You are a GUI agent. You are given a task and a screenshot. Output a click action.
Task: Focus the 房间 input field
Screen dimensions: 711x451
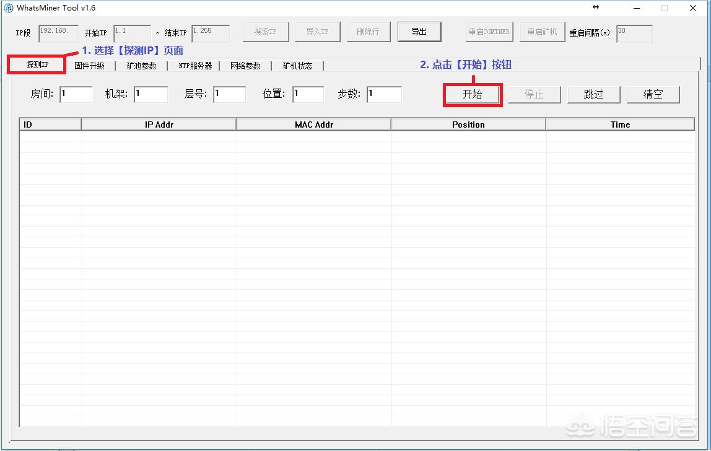point(76,94)
